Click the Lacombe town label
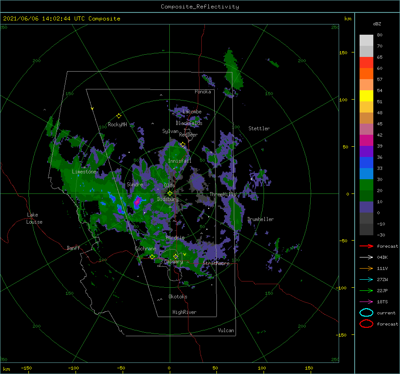400x374 pixels. pos(192,112)
